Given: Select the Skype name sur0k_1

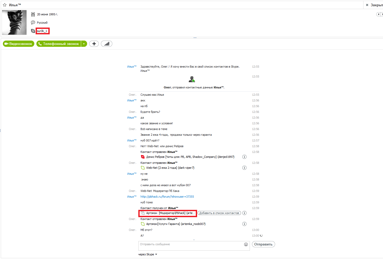Looking at the screenshot, I should coord(42,31).
